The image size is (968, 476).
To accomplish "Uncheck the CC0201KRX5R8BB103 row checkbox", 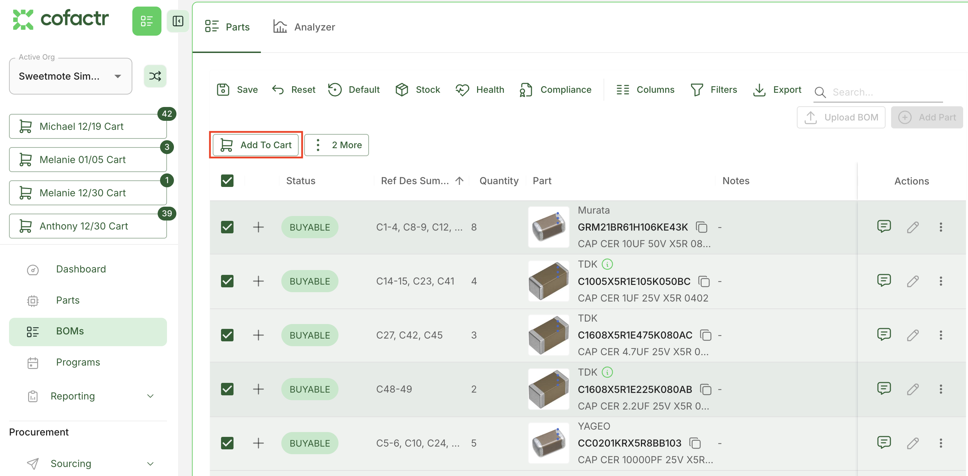I will tap(227, 443).
